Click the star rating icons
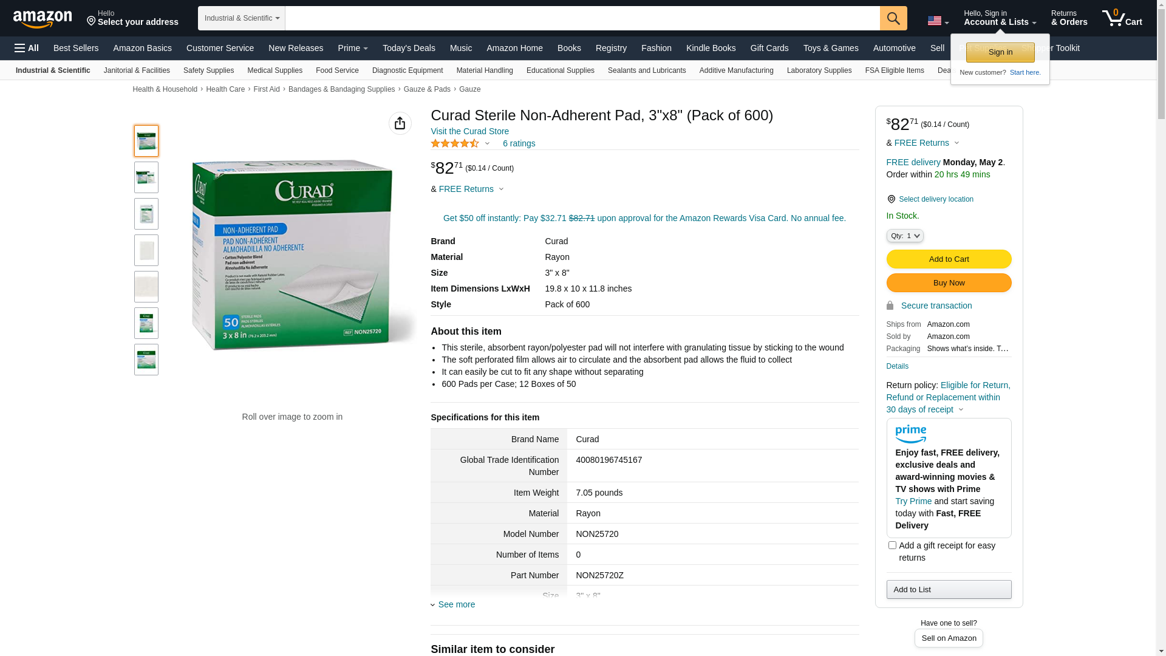The height and width of the screenshot is (656, 1166). (x=455, y=143)
